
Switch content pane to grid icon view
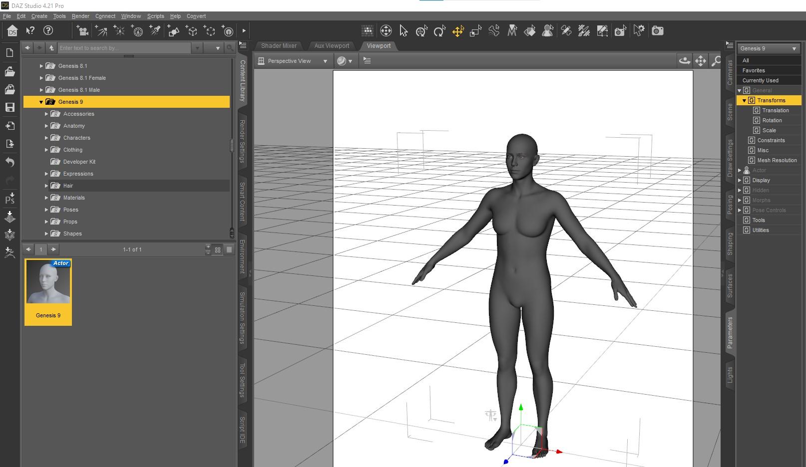coord(218,249)
